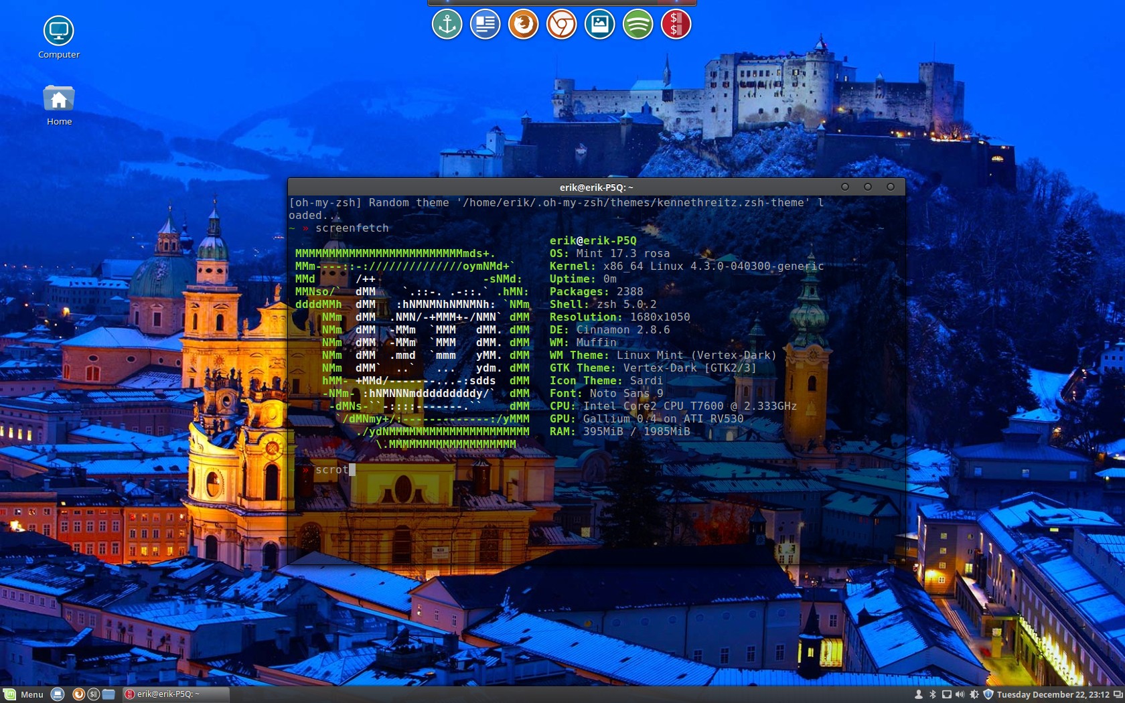Click the 'Shell: zsh 5.0.2' line

(x=603, y=305)
